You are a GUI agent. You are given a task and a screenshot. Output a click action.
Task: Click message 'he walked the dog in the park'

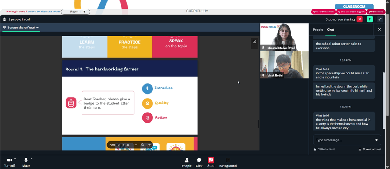pyautogui.click(x=344, y=91)
